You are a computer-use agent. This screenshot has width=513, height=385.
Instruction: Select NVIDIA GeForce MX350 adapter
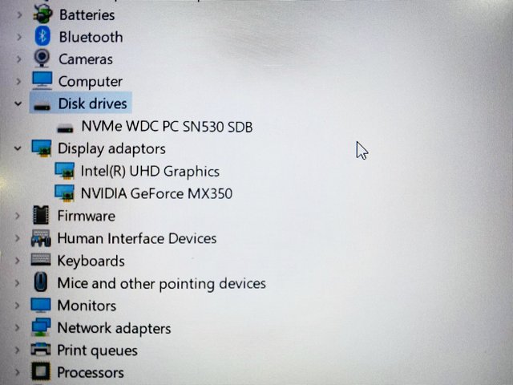click(x=156, y=193)
